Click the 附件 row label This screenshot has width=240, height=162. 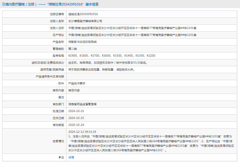pos(61,83)
